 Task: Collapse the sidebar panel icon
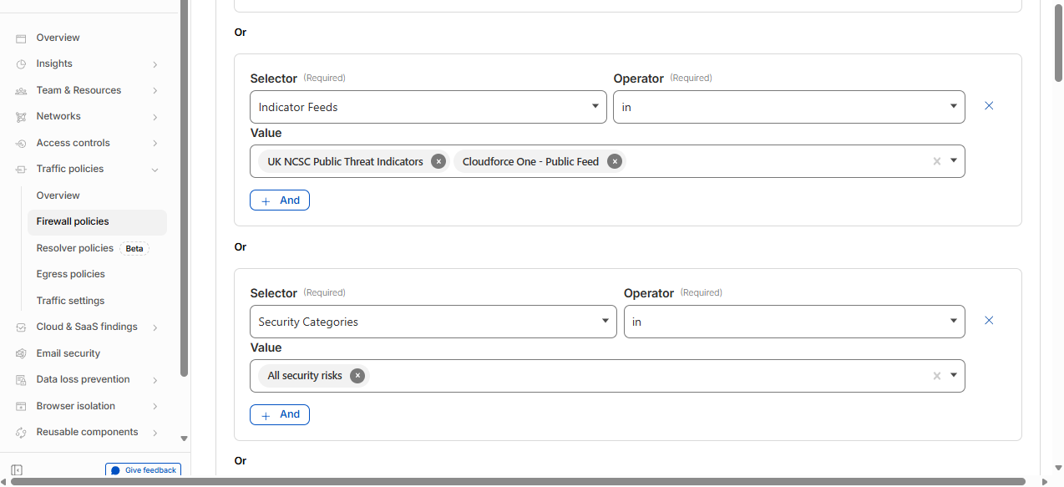pos(17,470)
